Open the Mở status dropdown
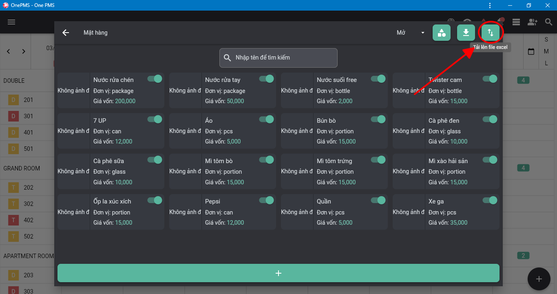The height and width of the screenshot is (294, 557). pos(411,33)
